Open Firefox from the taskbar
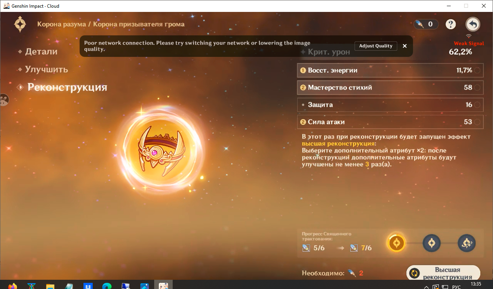 pyautogui.click(x=12, y=286)
